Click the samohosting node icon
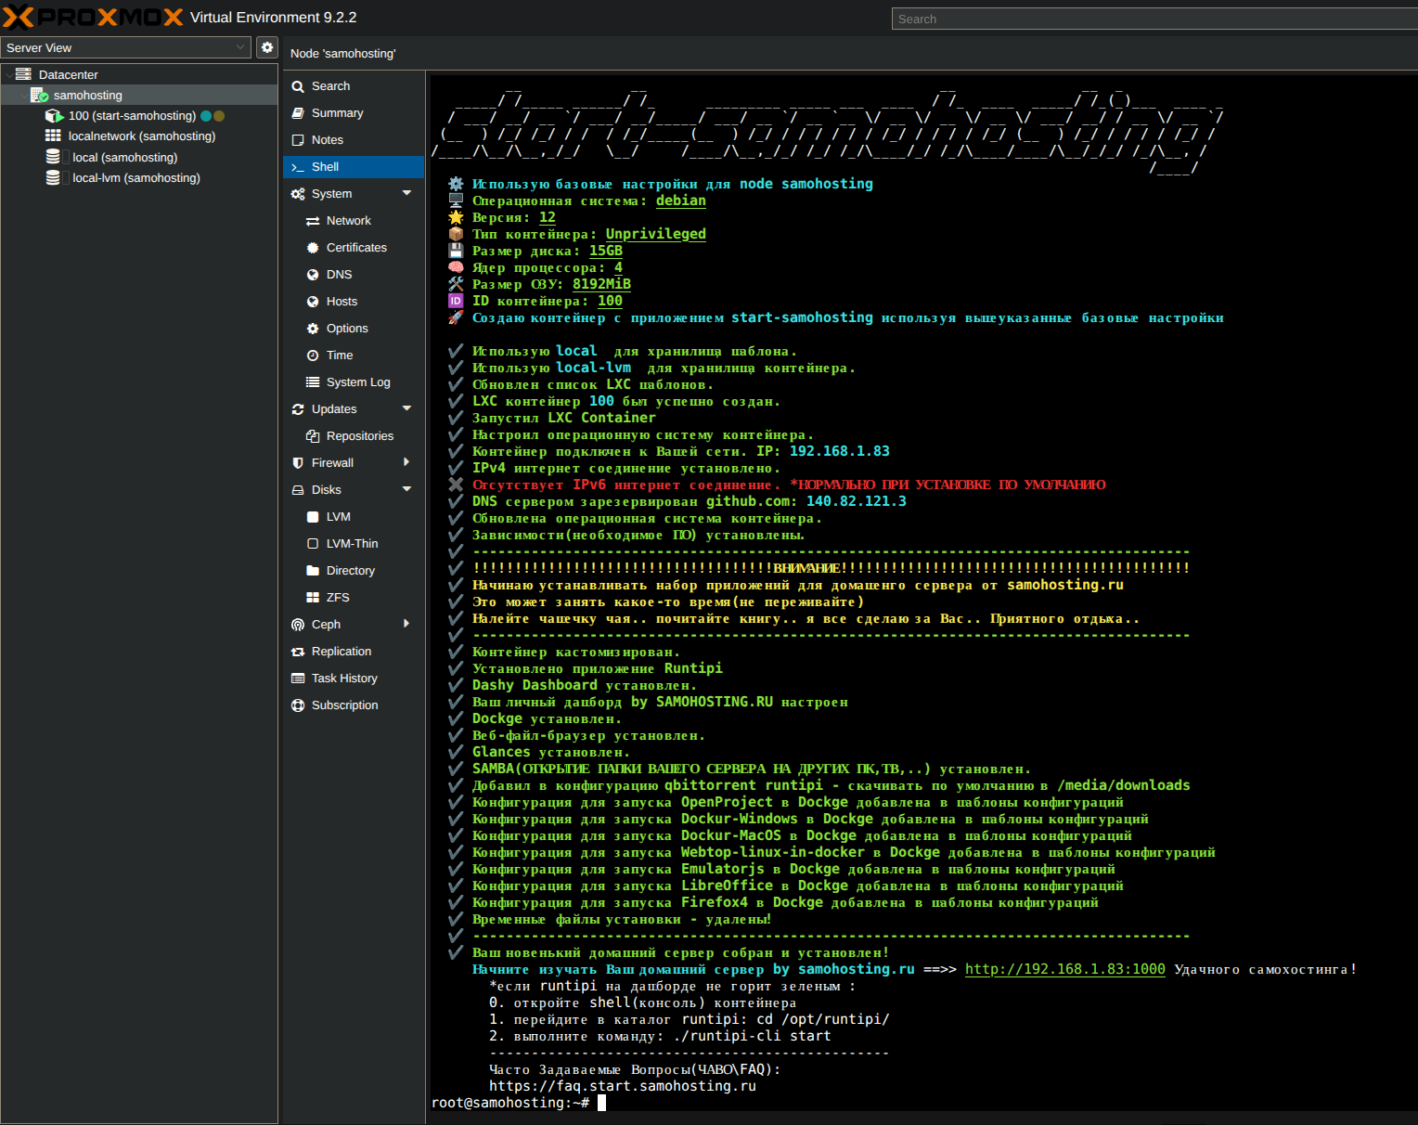This screenshot has height=1125, width=1418. click(39, 95)
